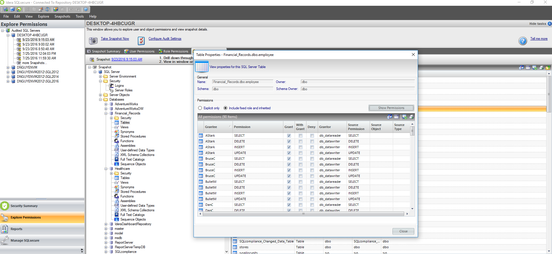Click the camera icon beside Take Snapshot Now
Screen dimensions: 552x254
click(93, 41)
